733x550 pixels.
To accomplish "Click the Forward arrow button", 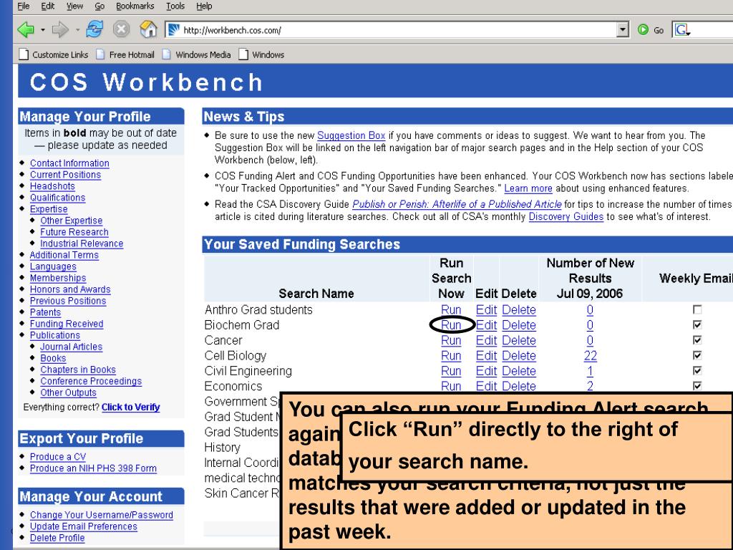I will point(60,30).
